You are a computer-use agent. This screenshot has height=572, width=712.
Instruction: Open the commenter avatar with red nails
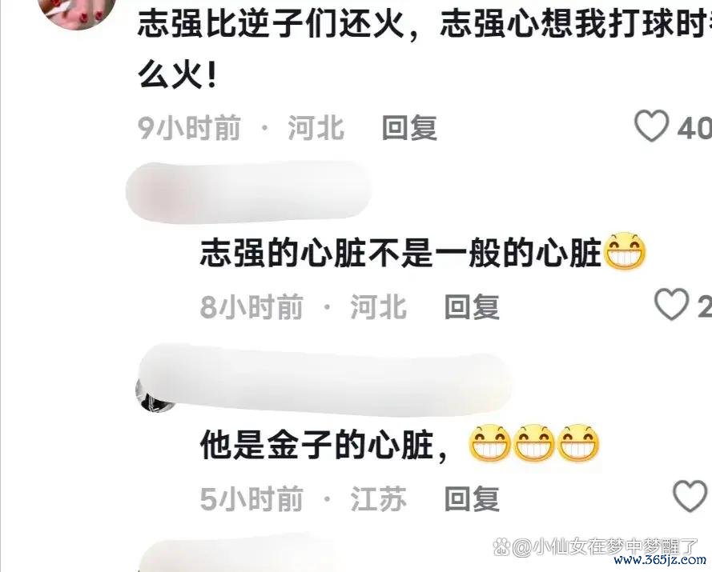pyautogui.click(x=78, y=11)
